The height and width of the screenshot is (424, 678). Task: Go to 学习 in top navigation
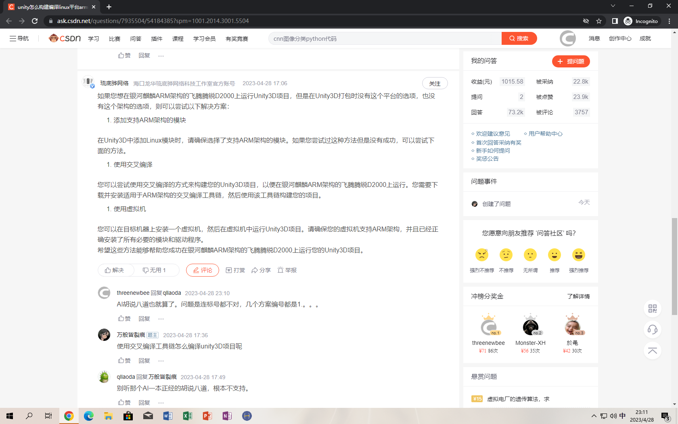pos(94,39)
